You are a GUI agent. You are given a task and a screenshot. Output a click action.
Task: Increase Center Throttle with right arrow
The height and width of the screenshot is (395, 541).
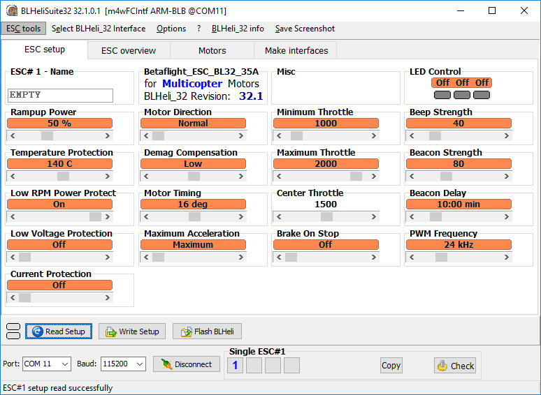[374, 216]
